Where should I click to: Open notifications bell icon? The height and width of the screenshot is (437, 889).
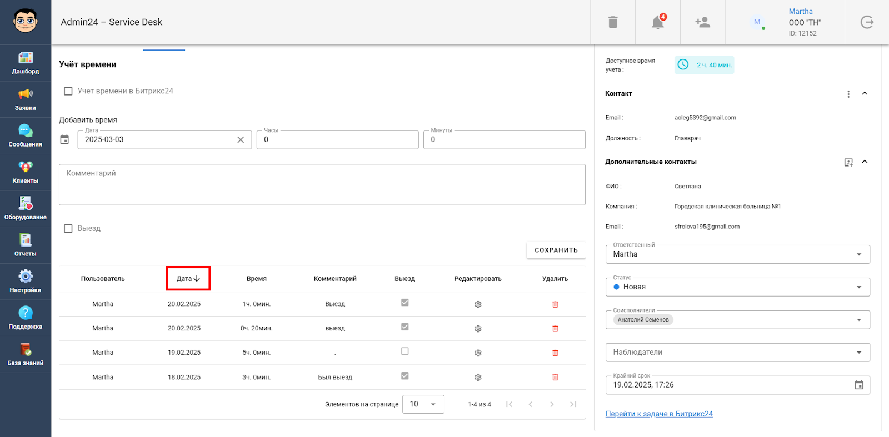coord(658,22)
